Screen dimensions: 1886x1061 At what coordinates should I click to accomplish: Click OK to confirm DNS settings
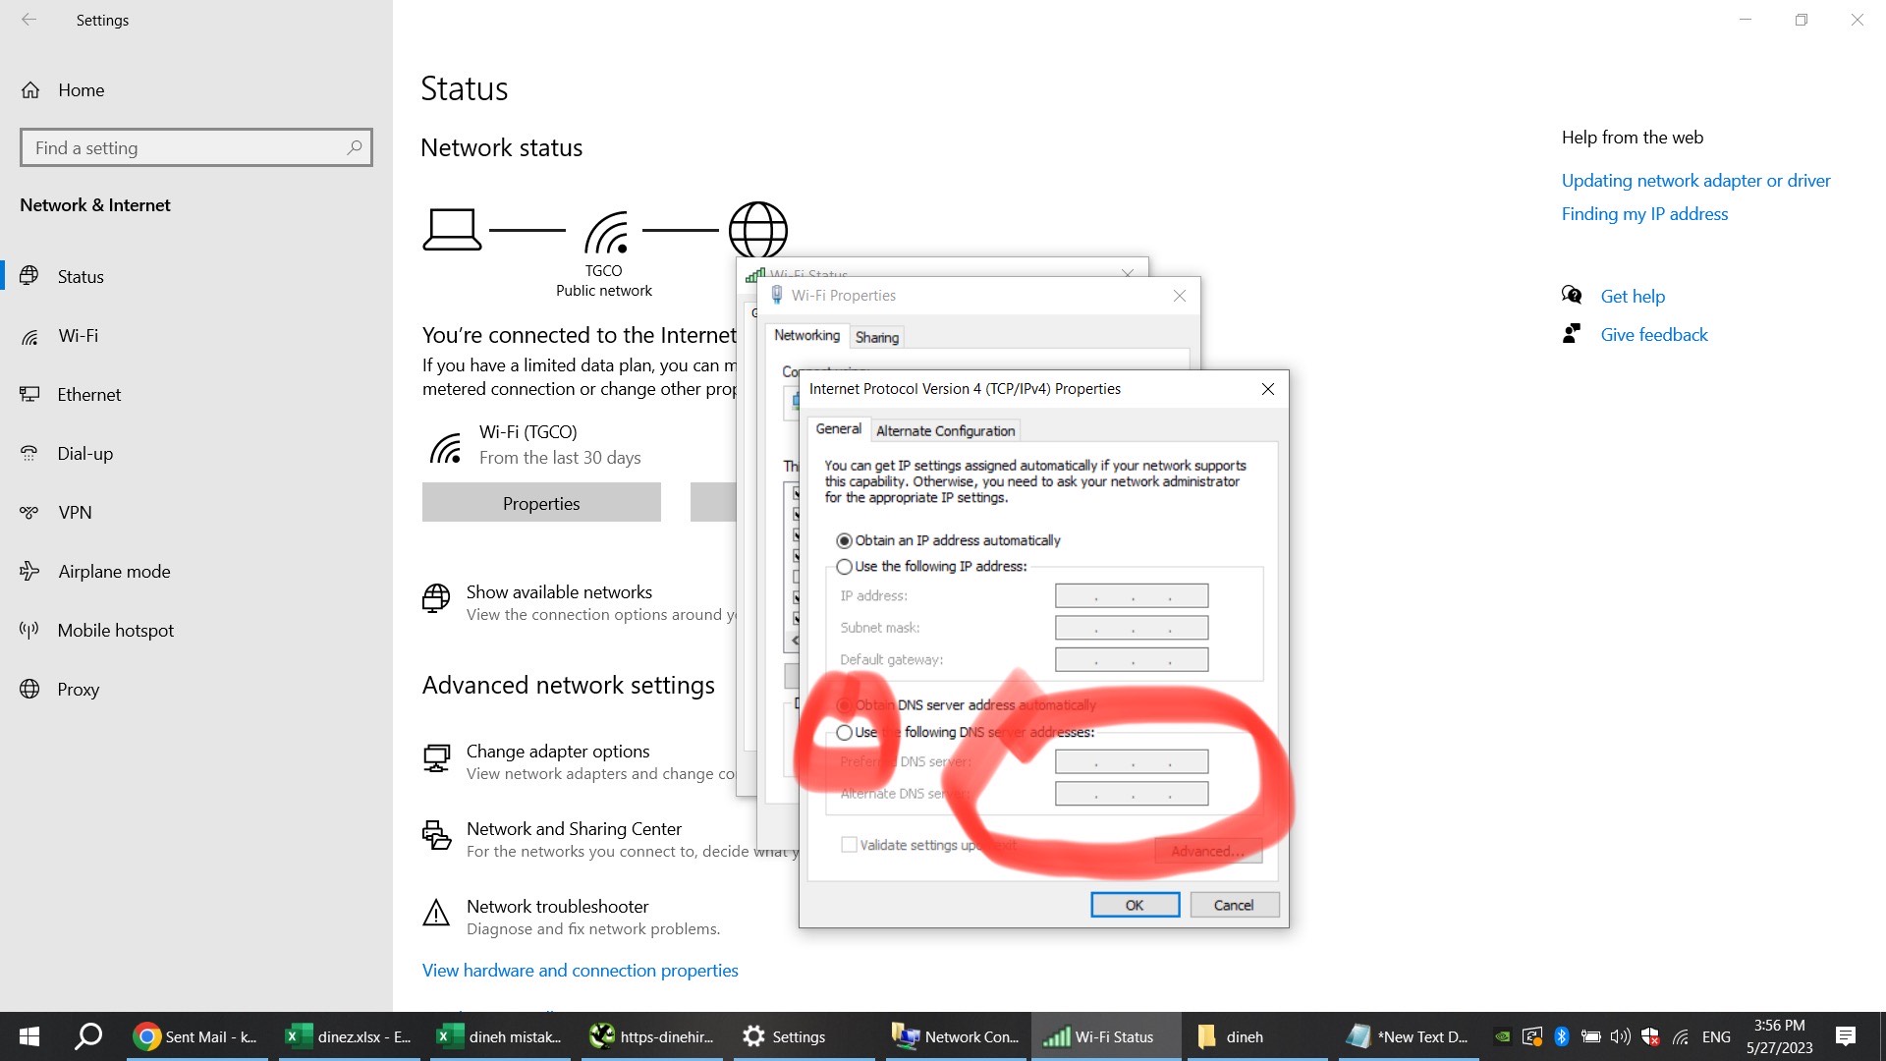[x=1134, y=904]
